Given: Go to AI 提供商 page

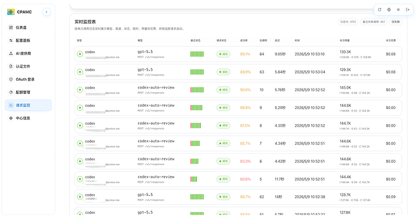Looking at the screenshot, I should click(28, 53).
